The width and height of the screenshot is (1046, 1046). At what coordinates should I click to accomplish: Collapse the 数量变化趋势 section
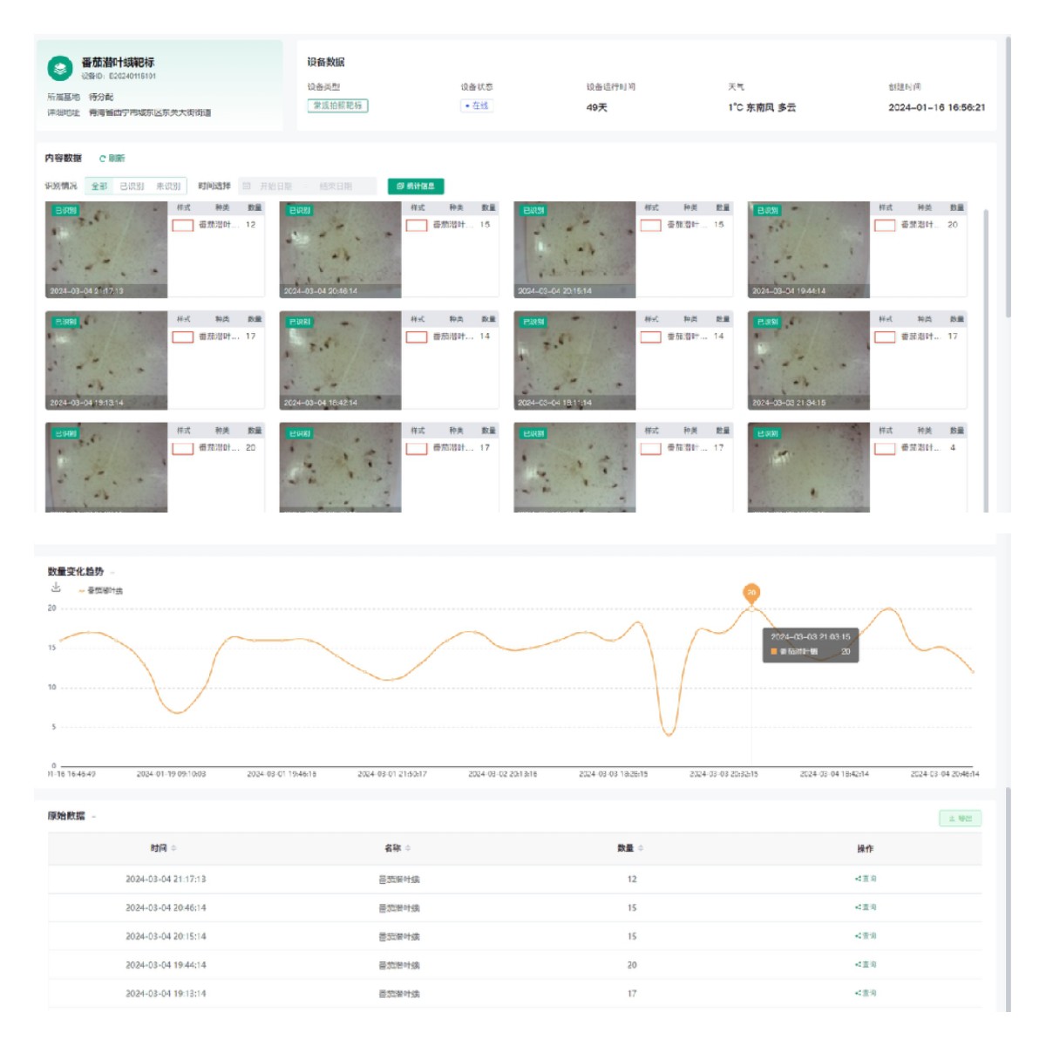tap(113, 573)
